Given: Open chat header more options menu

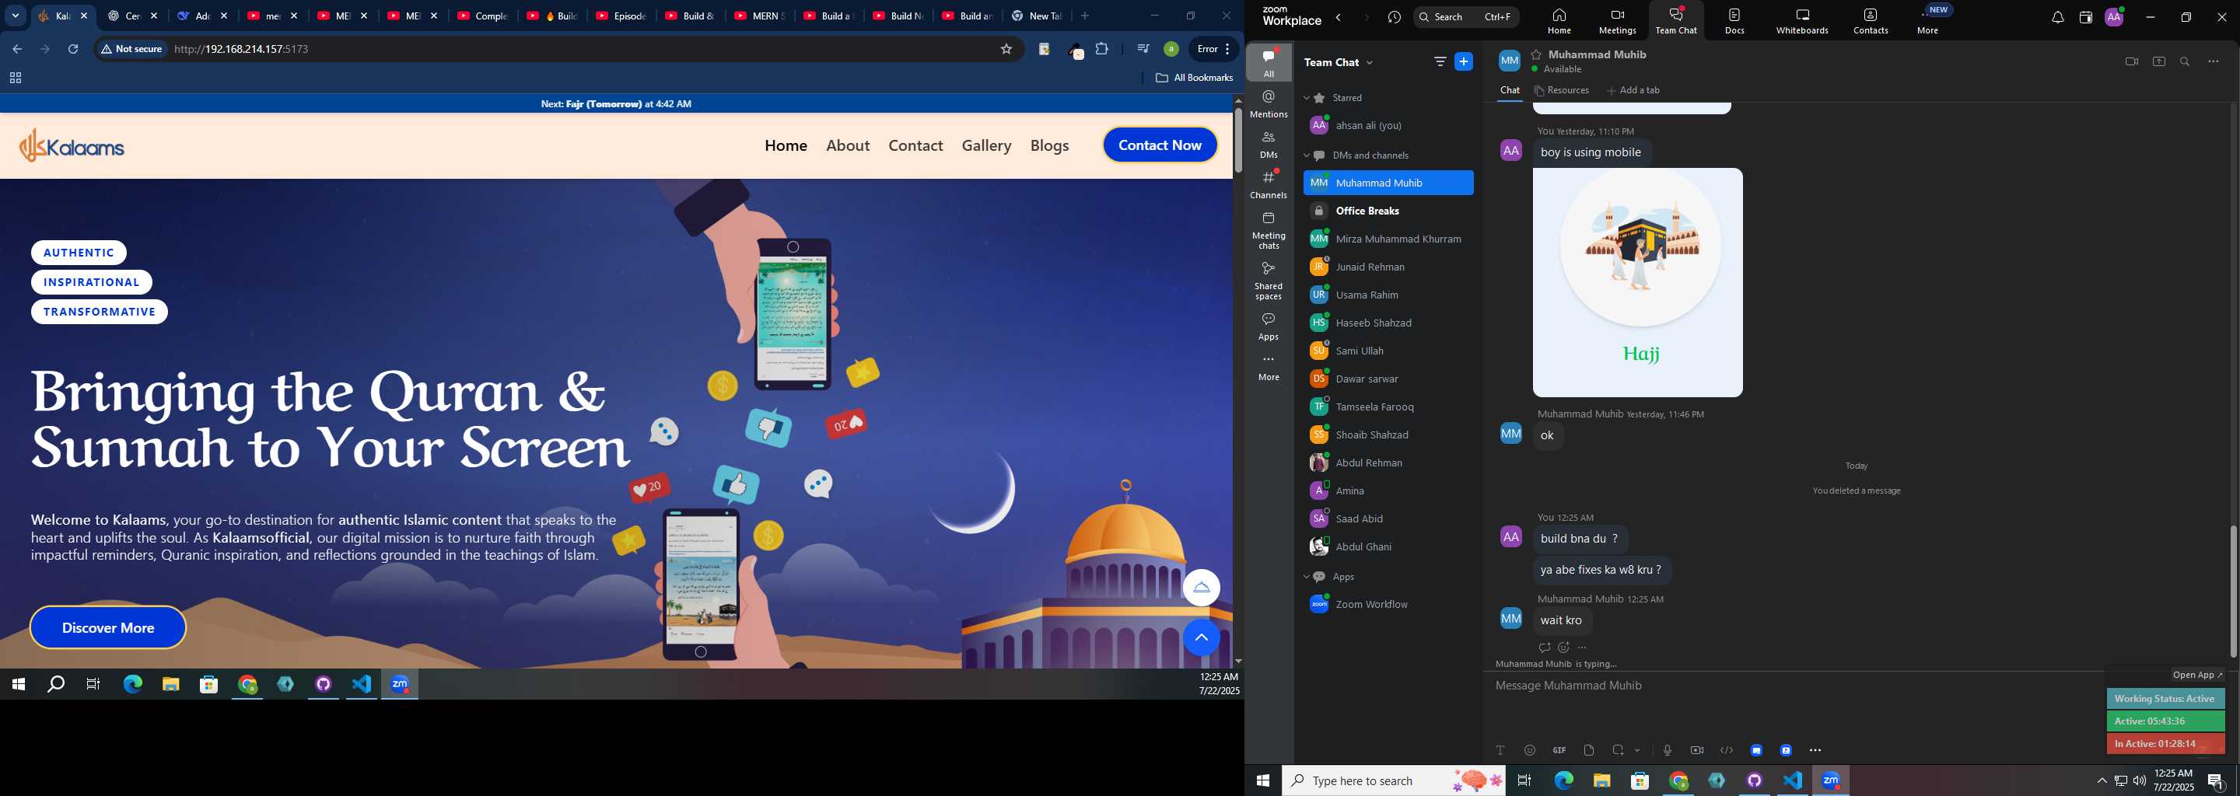Looking at the screenshot, I should (x=2213, y=61).
